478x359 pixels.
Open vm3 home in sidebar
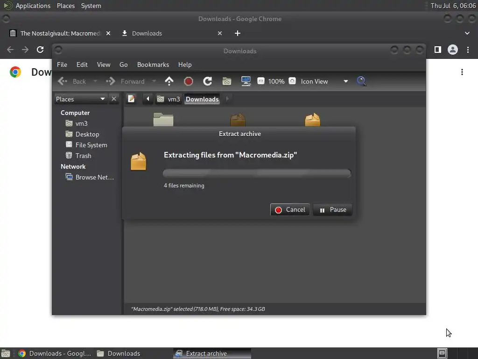tap(77, 123)
